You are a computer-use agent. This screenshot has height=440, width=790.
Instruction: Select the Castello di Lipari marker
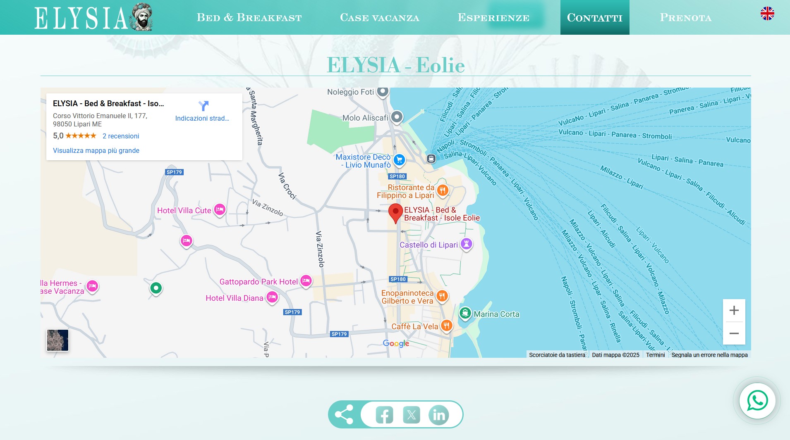point(467,244)
